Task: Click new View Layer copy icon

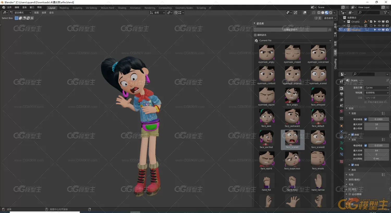Action: pyautogui.click(x=383, y=7)
